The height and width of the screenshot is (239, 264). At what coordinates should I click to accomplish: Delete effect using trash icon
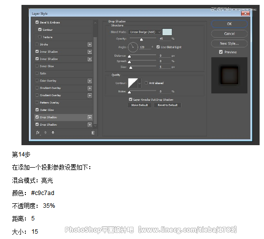(93, 133)
